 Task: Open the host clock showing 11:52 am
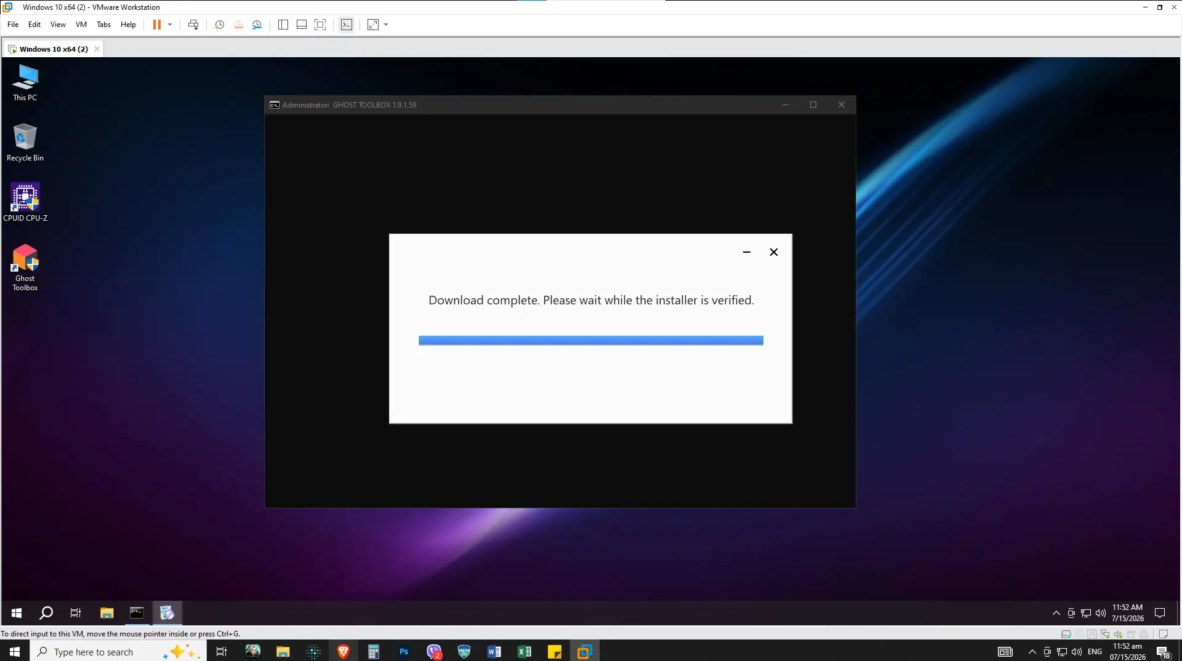pyautogui.click(x=1128, y=652)
